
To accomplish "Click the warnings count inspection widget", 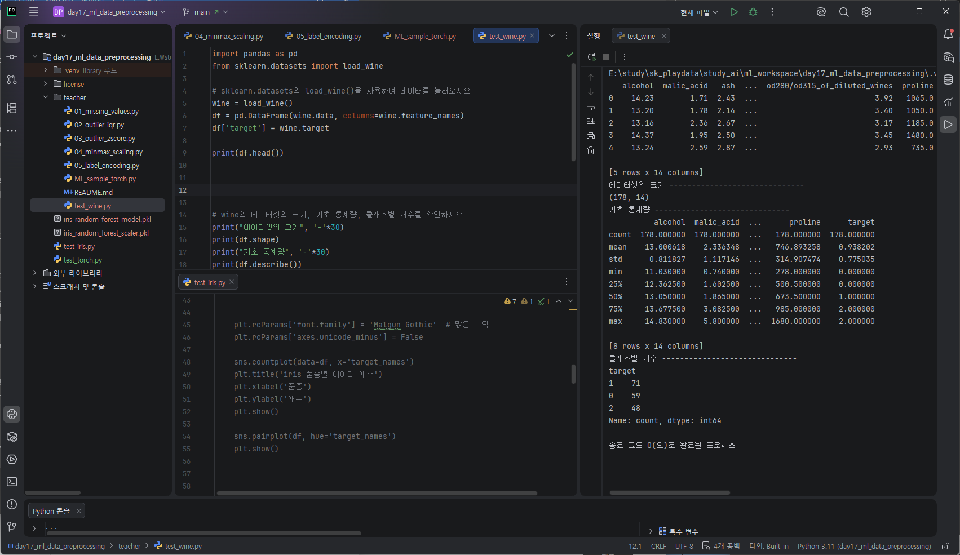I will (510, 301).
